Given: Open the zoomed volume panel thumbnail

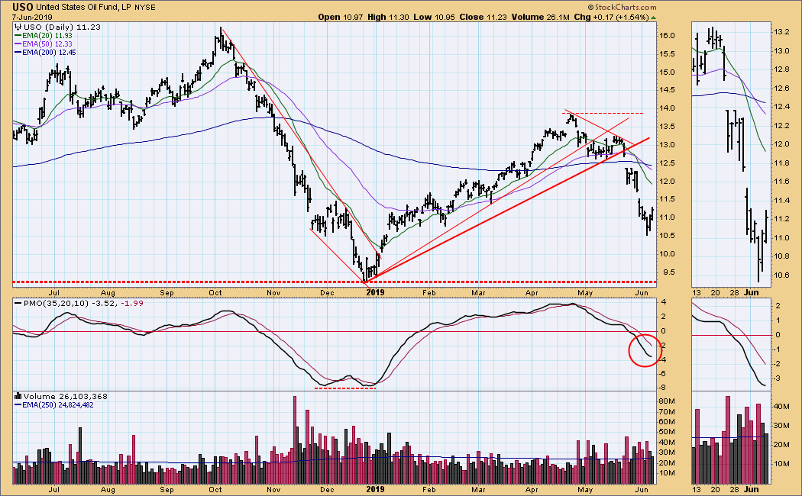Looking at the screenshot, I should pyautogui.click(x=730, y=438).
